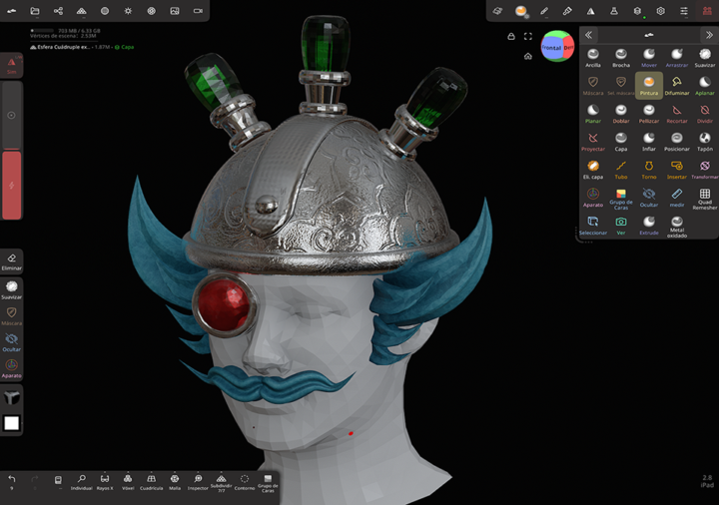Collapse tool panel with left double chevron
This screenshot has width=719, height=505.
589,35
